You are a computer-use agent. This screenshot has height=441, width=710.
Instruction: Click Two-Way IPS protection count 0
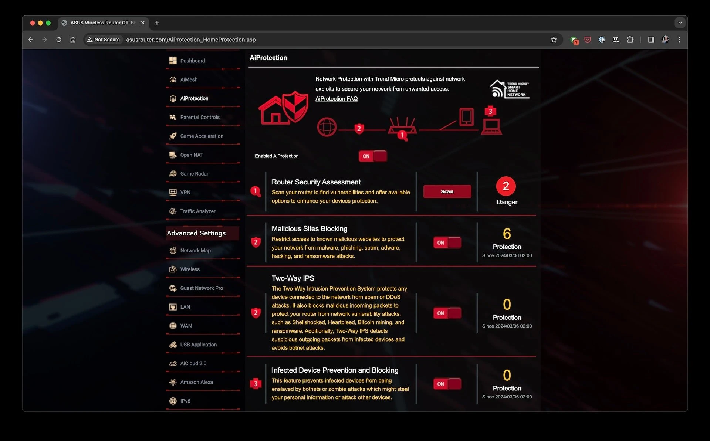click(507, 305)
